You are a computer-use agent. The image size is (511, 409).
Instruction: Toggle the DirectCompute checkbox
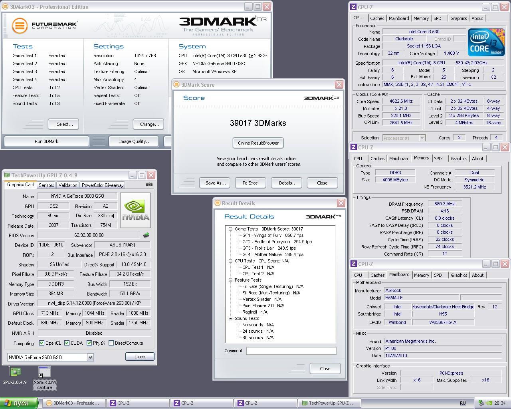(x=111, y=343)
